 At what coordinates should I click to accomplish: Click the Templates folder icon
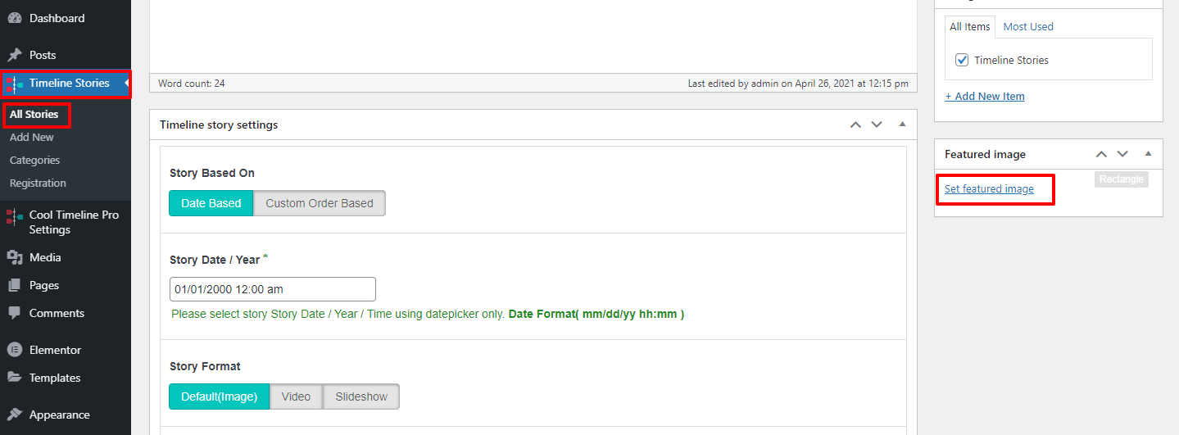coord(15,378)
